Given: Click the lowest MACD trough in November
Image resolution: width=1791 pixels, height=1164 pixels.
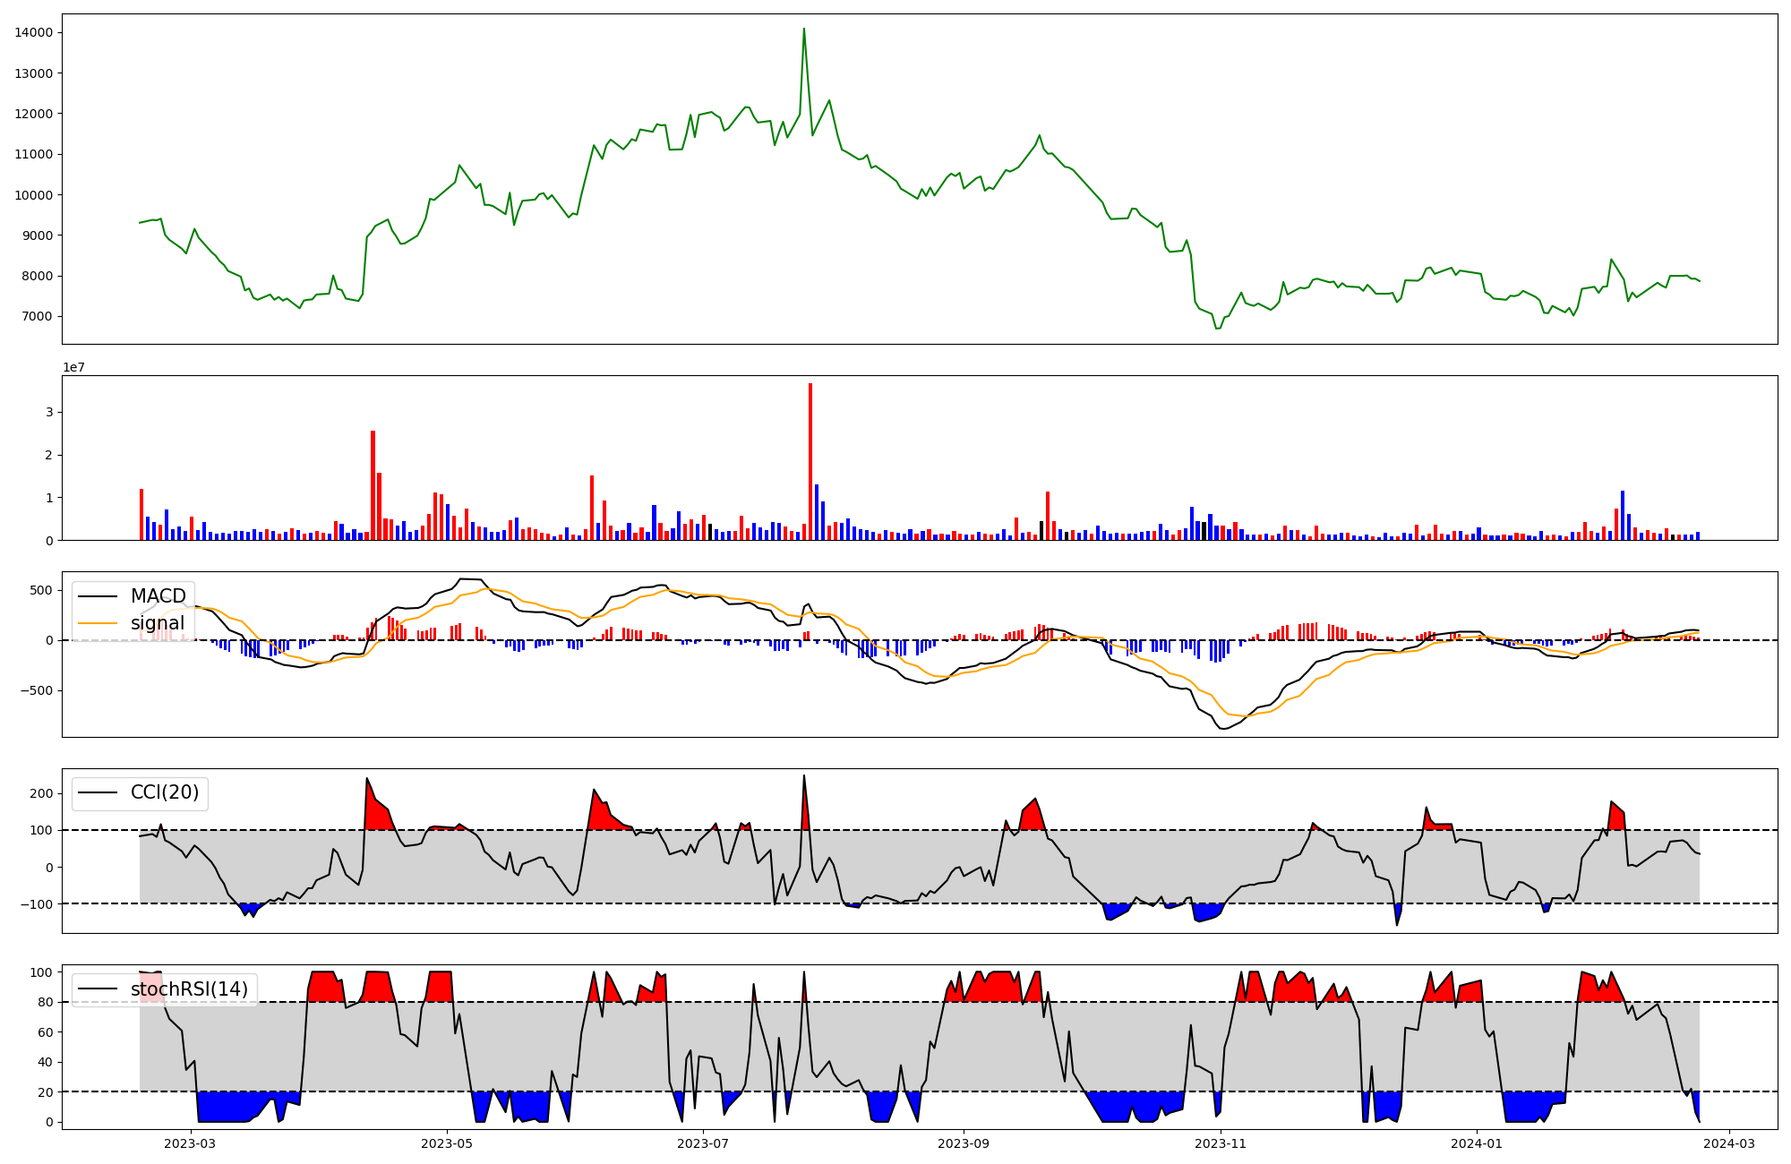Looking at the screenshot, I should pyautogui.click(x=1224, y=729).
